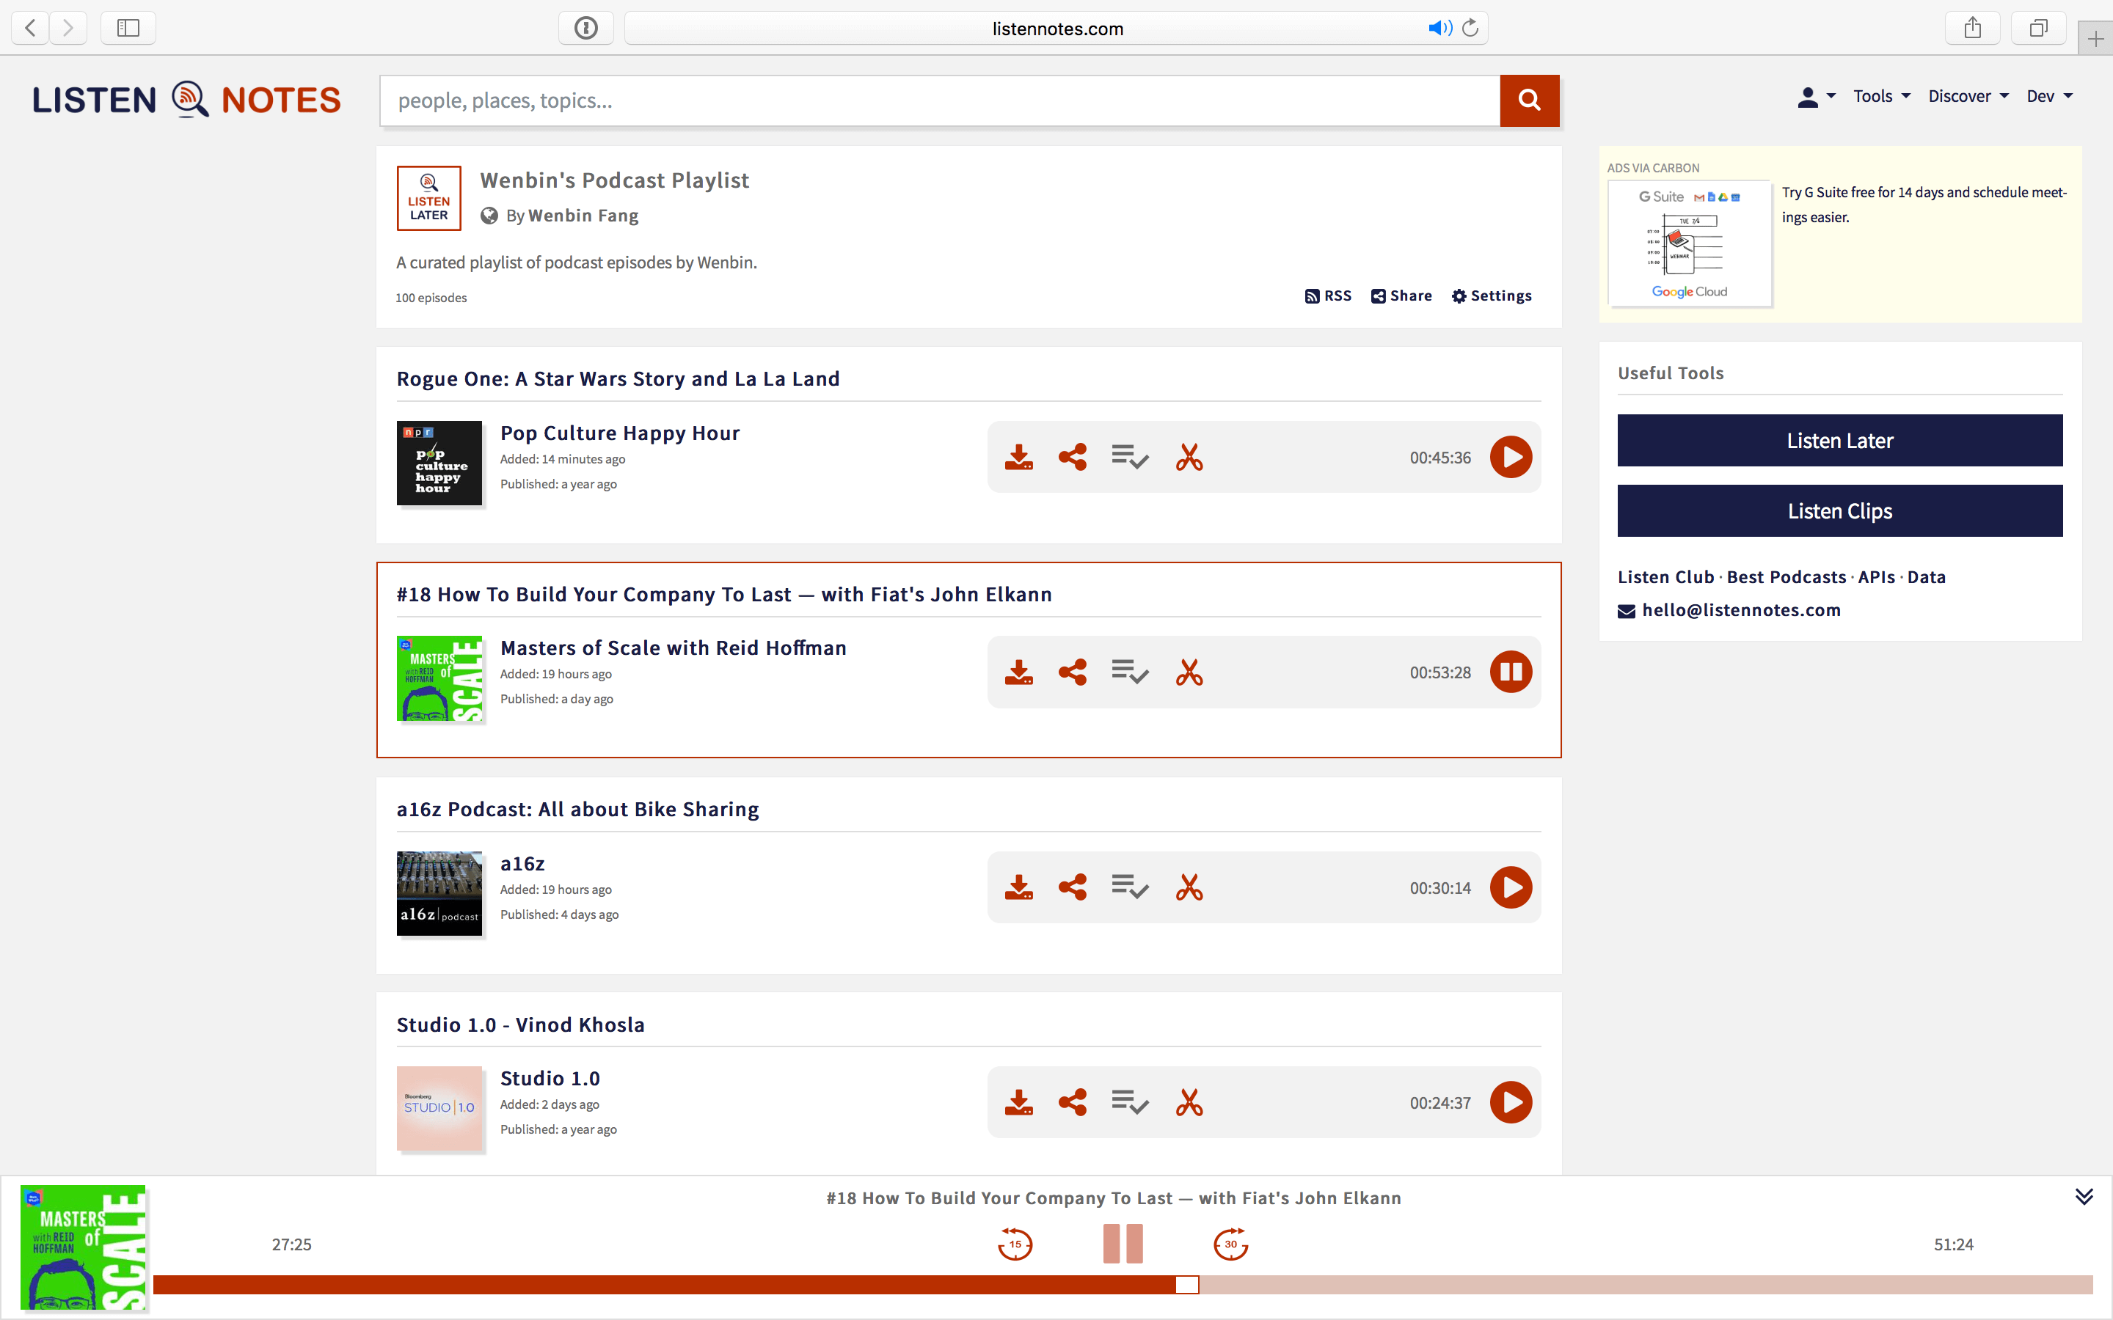Open playlist options for Pop Culture Happy Hour
Viewport: 2113px width, 1320px height.
tap(1130, 458)
